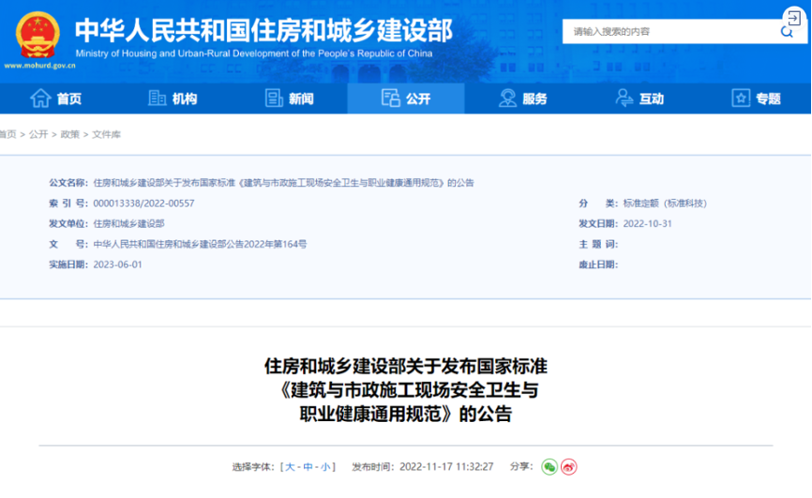Image resolution: width=812 pixels, height=498 pixels.
Task: Click the newspaper icon beside 新闻
Action: 274,98
